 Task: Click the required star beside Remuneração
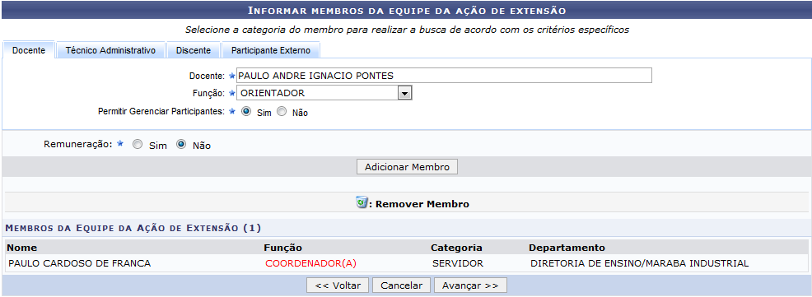(x=120, y=144)
